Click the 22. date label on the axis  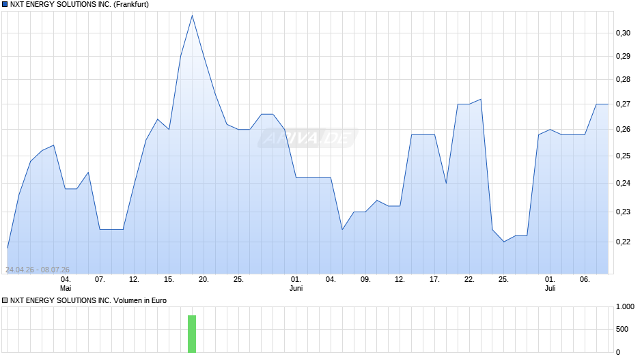[469, 280]
